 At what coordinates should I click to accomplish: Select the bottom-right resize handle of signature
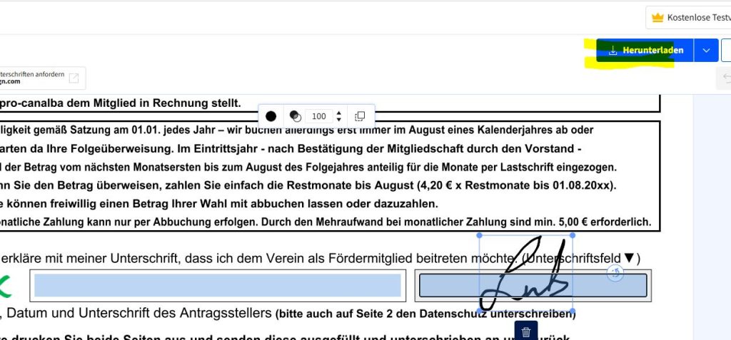coord(573,311)
